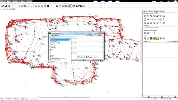Paste using the clipboard toolbar icon
Image resolution: width=178 pixels, height=100 pixels.
tap(26, 6)
